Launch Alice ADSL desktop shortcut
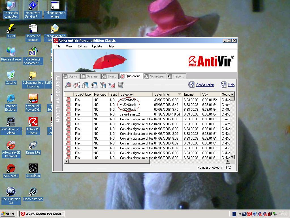290x218 pixels. click(x=11, y=171)
